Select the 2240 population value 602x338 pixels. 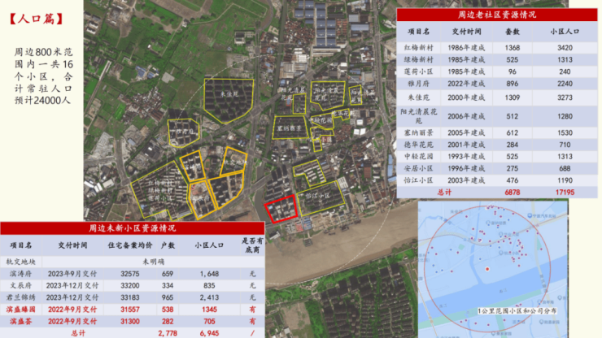(x=565, y=84)
